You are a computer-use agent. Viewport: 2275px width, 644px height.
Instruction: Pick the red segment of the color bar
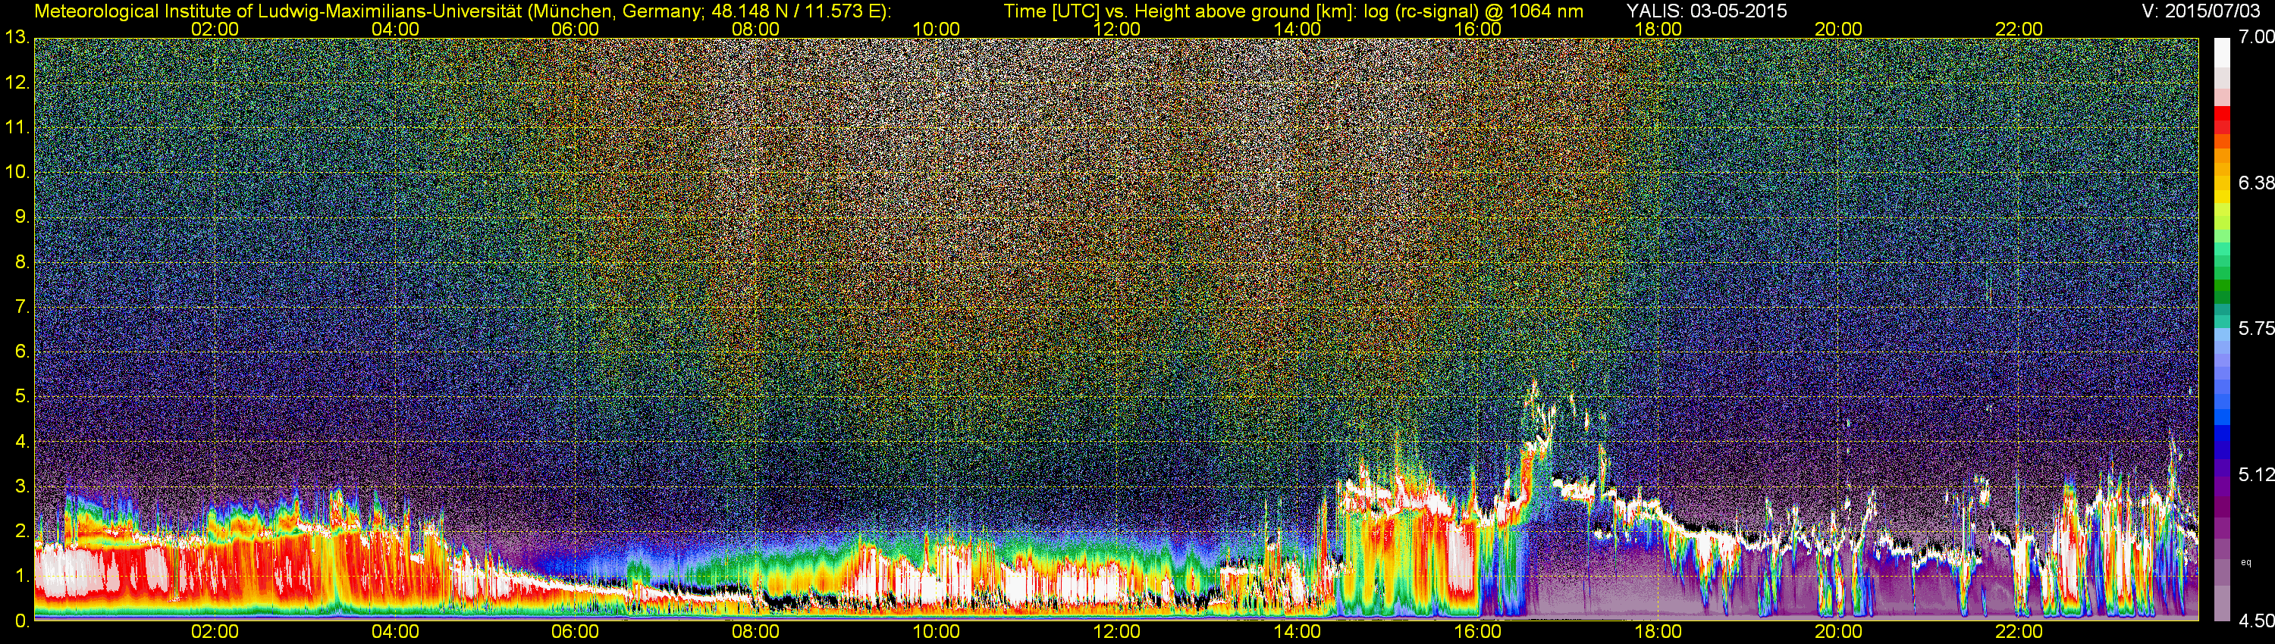click(2222, 119)
